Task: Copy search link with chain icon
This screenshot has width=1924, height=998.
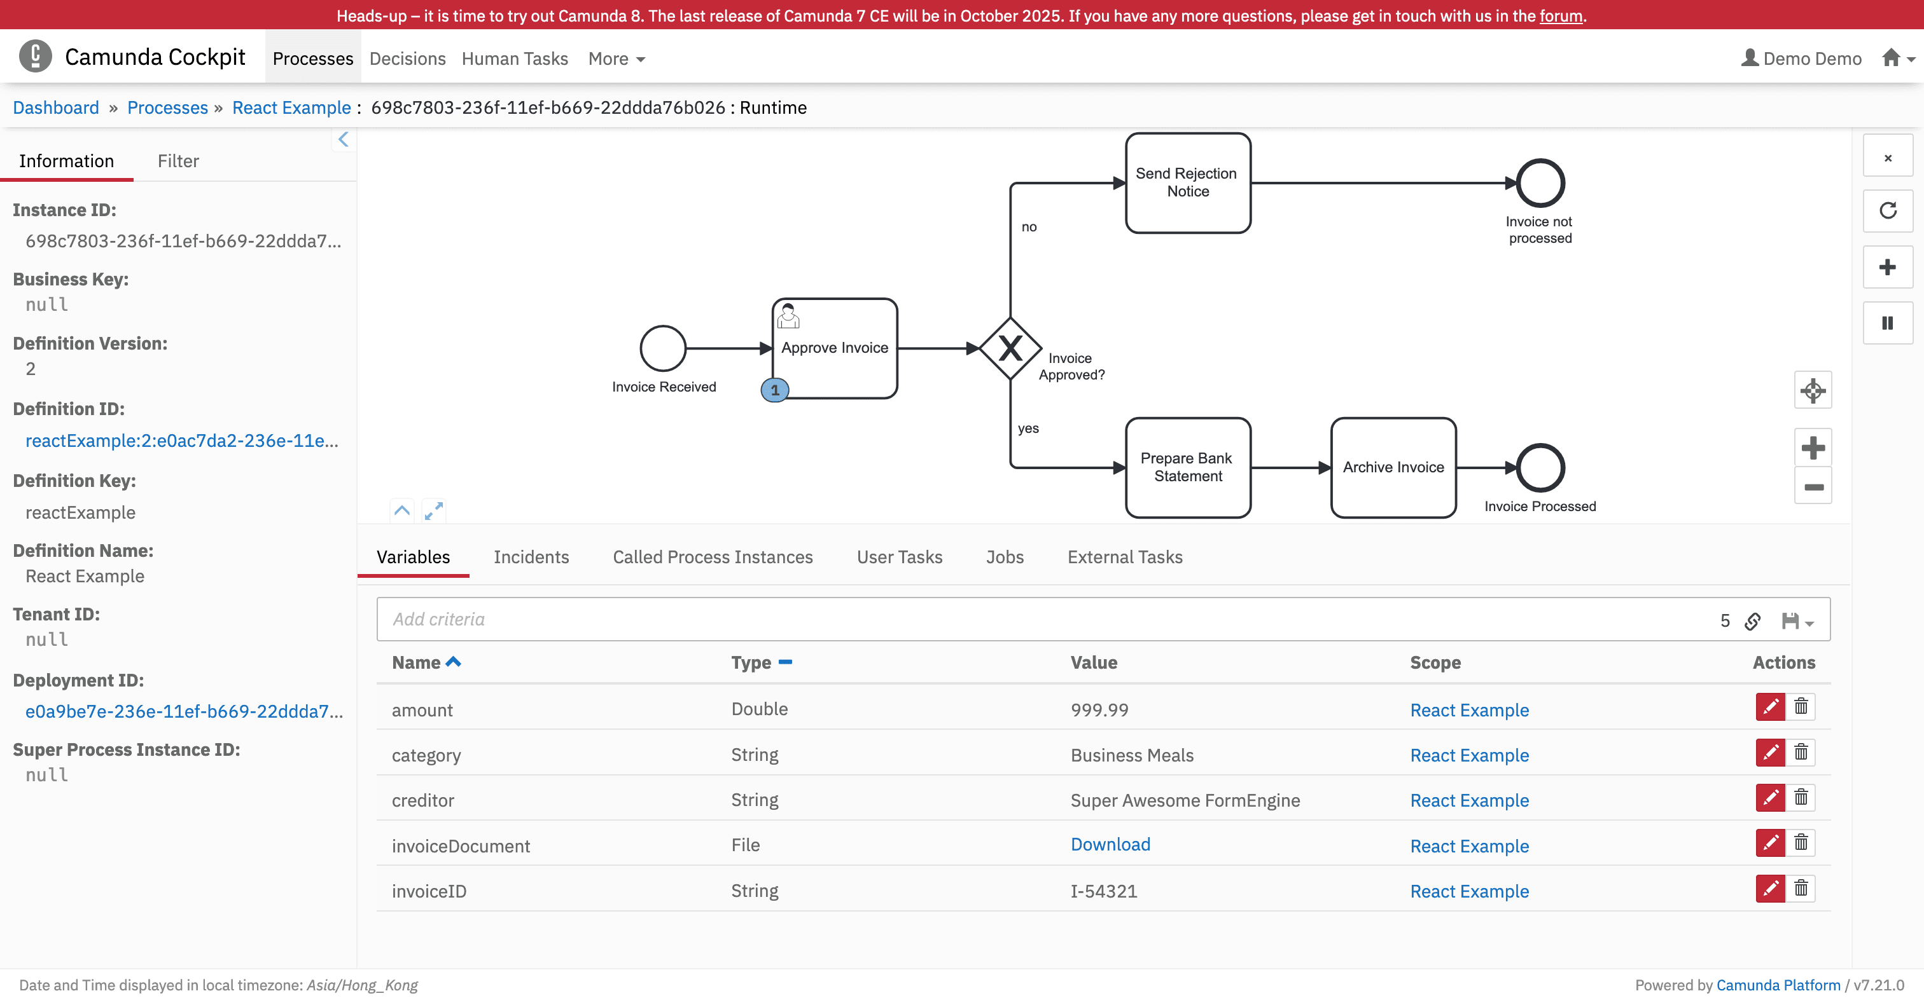Action: point(1752,620)
